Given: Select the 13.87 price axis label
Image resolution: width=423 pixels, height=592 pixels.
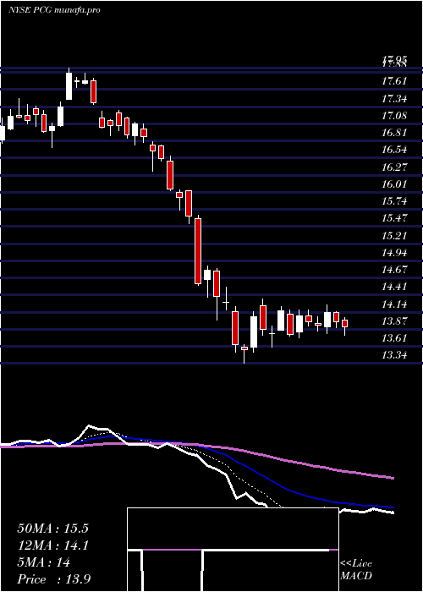Looking at the screenshot, I should tap(394, 321).
